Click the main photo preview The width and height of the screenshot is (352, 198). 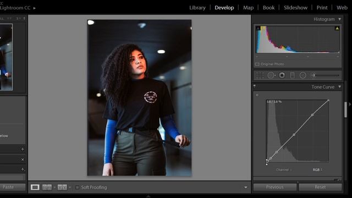[x=139, y=98]
